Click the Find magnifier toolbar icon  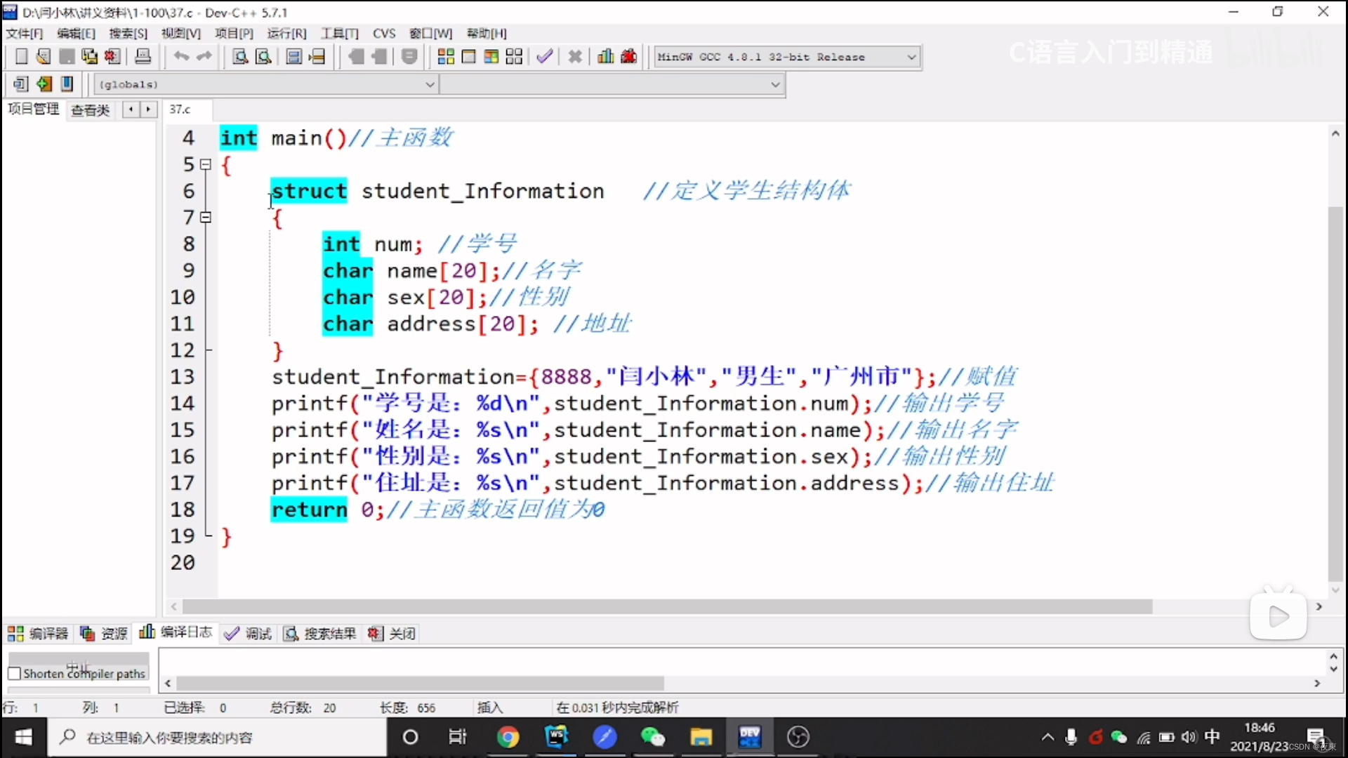[x=239, y=57]
